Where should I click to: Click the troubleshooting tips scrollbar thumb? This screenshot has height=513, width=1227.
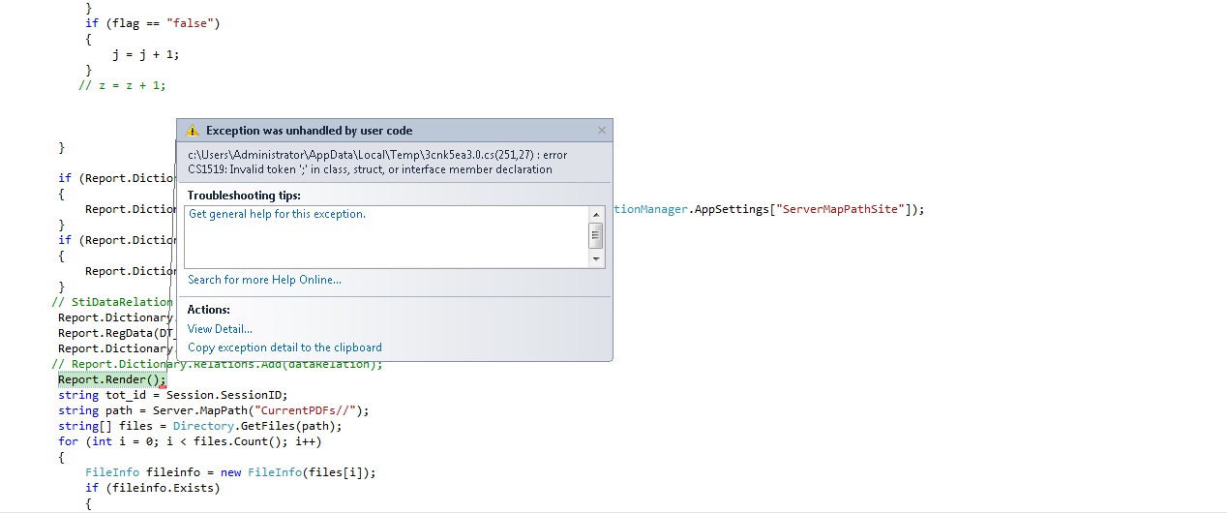click(x=596, y=235)
